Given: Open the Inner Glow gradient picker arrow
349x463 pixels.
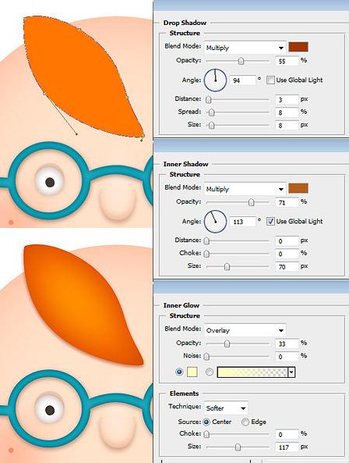Looking at the screenshot, I should click(x=291, y=372).
